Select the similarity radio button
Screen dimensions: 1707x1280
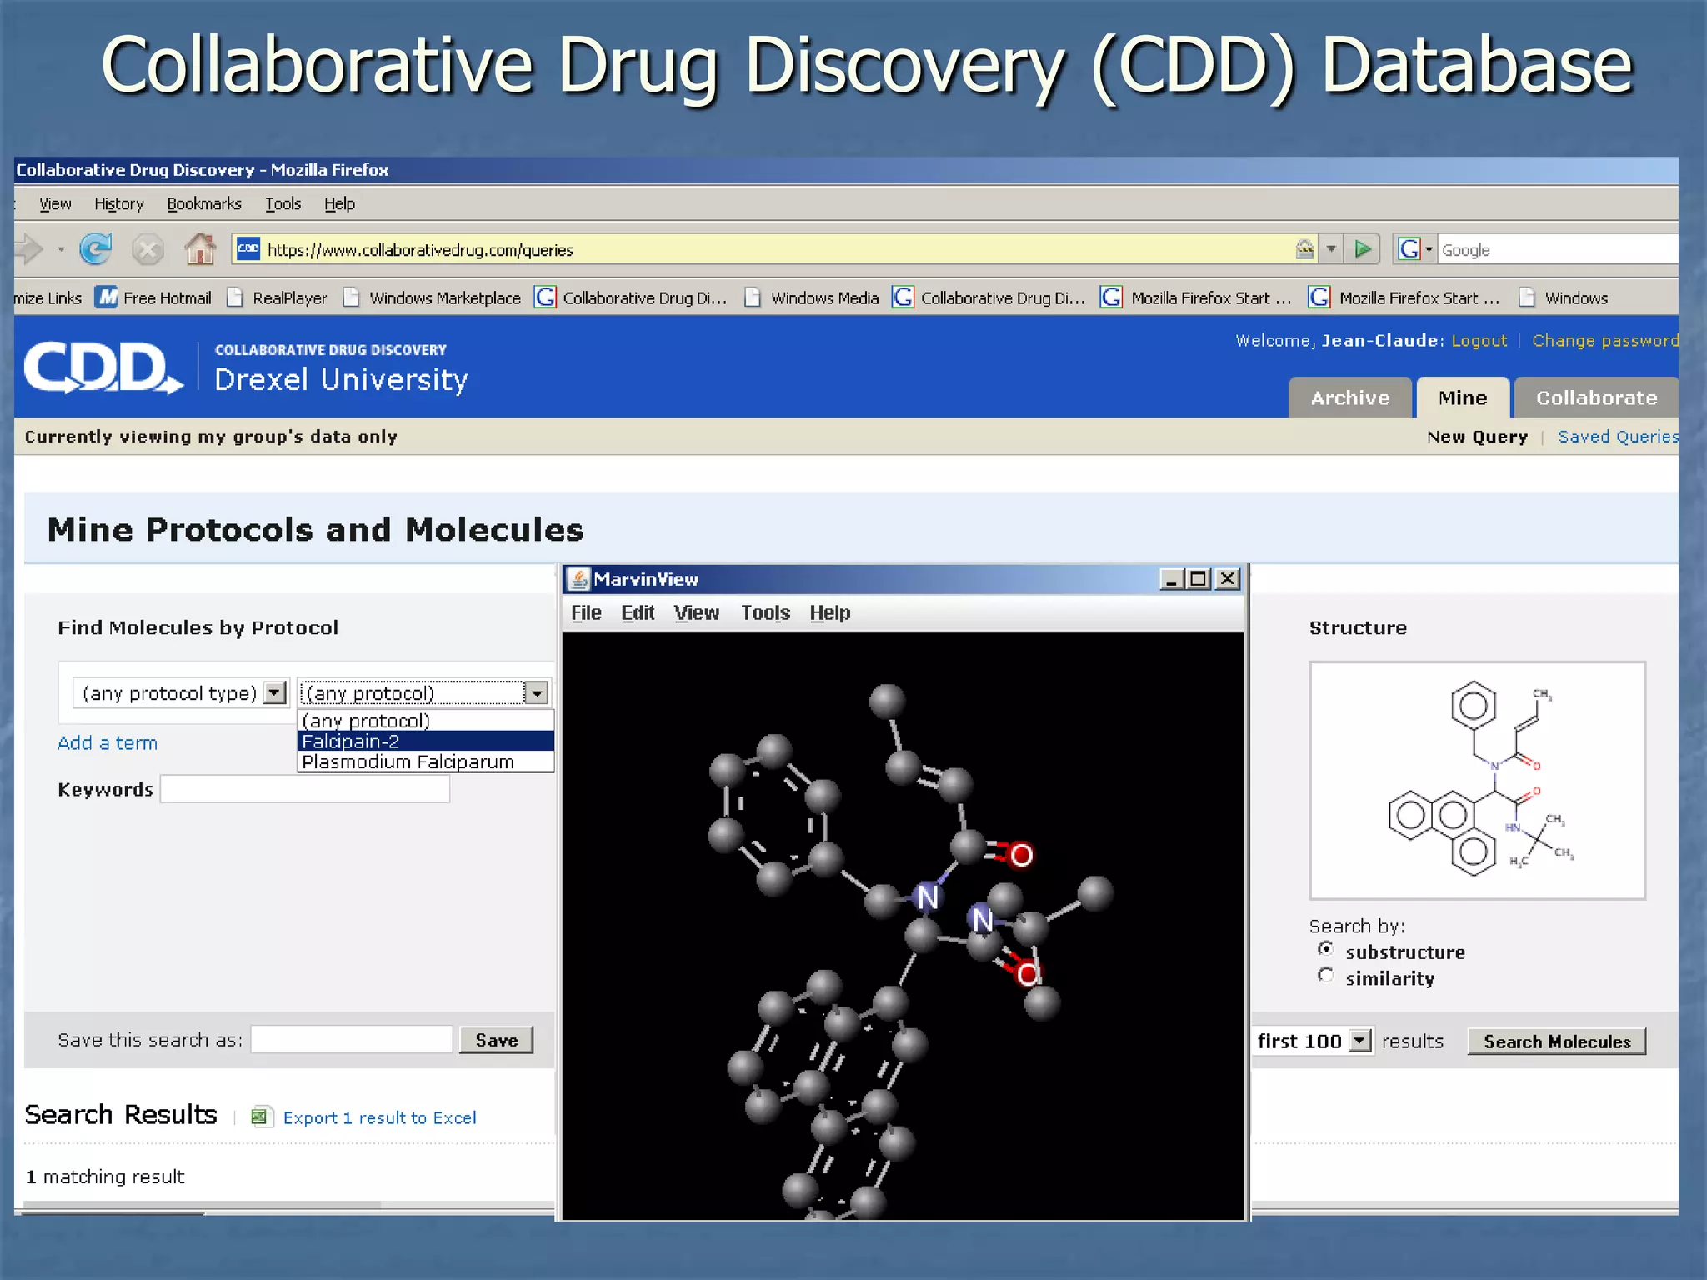tap(1325, 975)
